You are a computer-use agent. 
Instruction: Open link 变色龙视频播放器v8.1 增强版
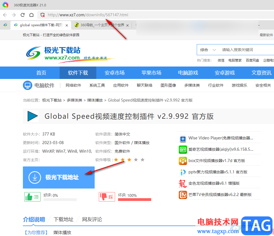pyautogui.click(x=214, y=183)
